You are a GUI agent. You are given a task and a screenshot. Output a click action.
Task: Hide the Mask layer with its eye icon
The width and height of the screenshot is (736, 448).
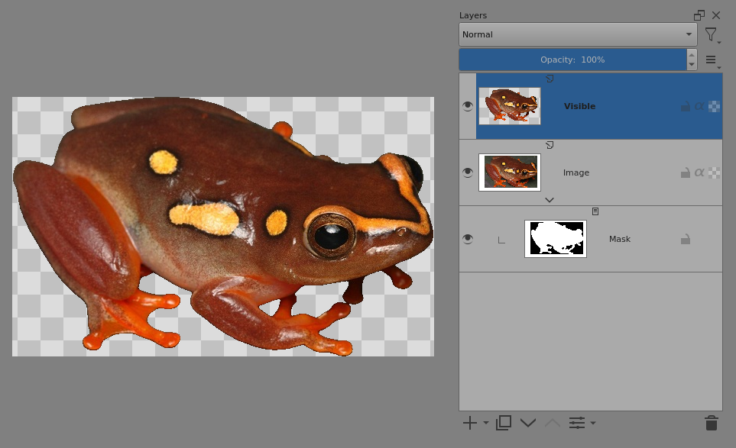coord(468,239)
